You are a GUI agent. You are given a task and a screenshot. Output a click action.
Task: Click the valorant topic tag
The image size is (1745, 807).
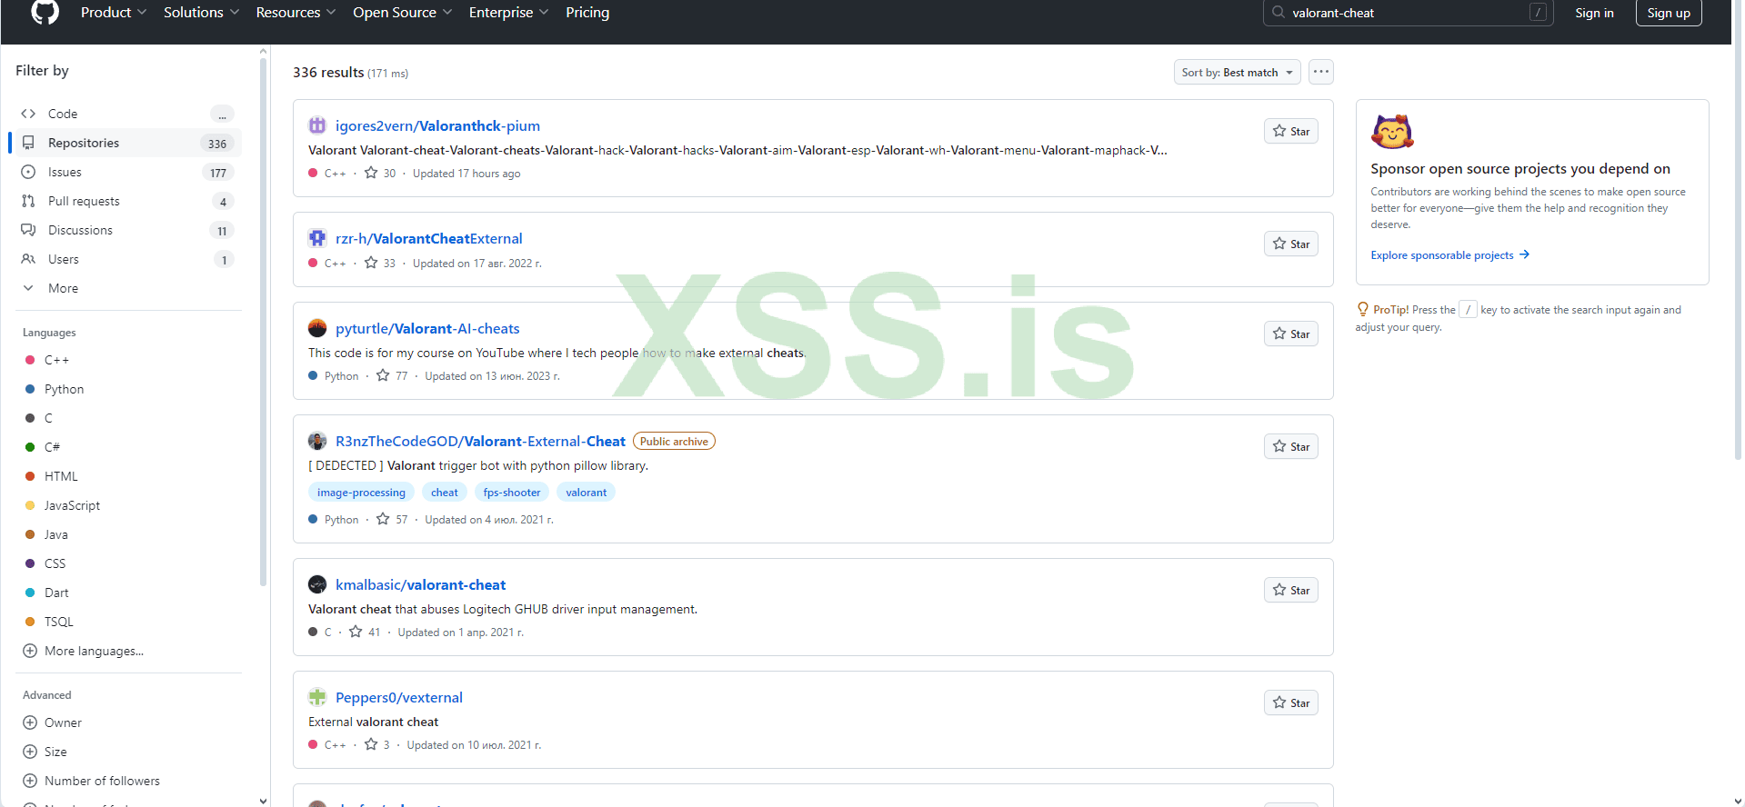[x=587, y=492]
